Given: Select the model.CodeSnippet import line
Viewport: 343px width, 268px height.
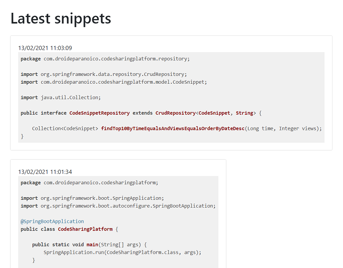Looking at the screenshot, I should (x=113, y=82).
